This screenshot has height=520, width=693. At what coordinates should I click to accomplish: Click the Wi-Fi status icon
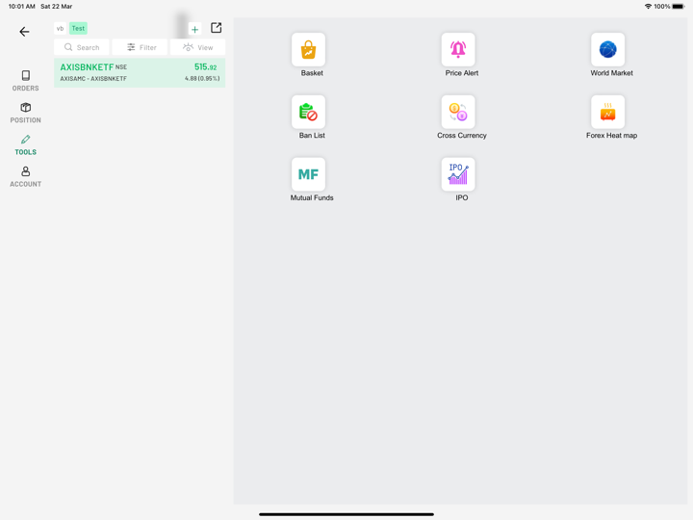pyautogui.click(x=648, y=6)
